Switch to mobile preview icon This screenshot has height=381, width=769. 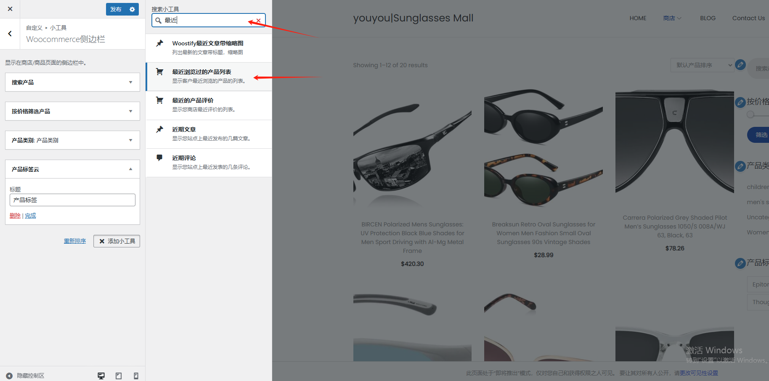(x=136, y=376)
